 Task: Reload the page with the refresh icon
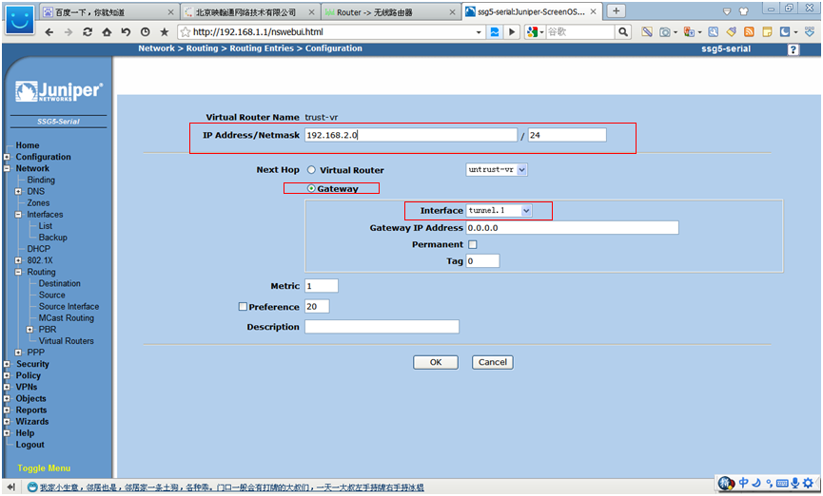(88, 31)
